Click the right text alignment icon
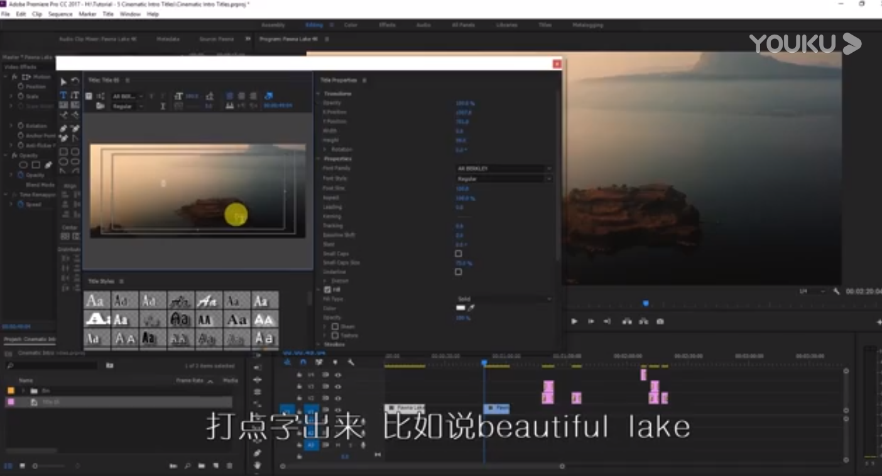882x476 pixels. [x=253, y=96]
